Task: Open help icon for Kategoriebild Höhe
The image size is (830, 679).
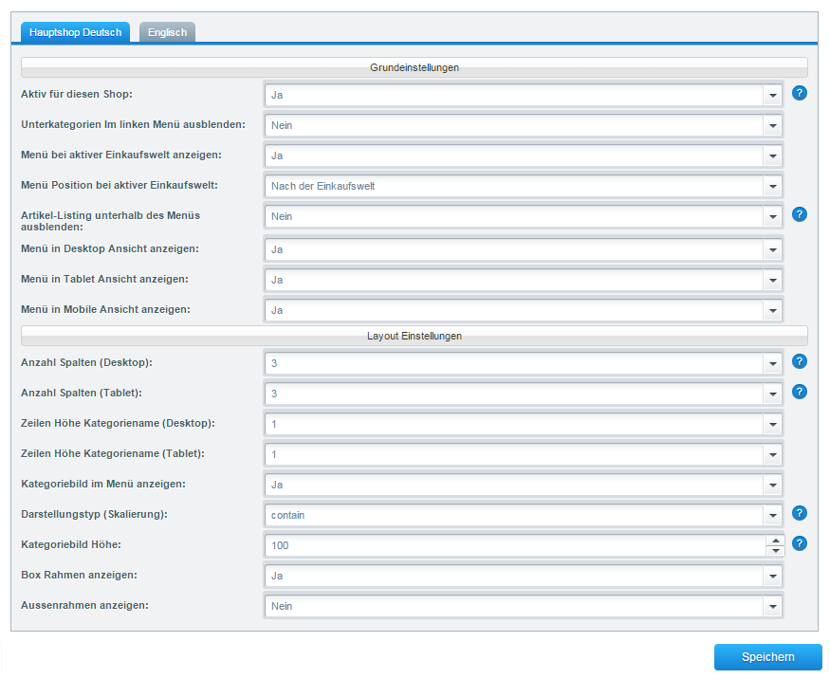Action: point(800,543)
